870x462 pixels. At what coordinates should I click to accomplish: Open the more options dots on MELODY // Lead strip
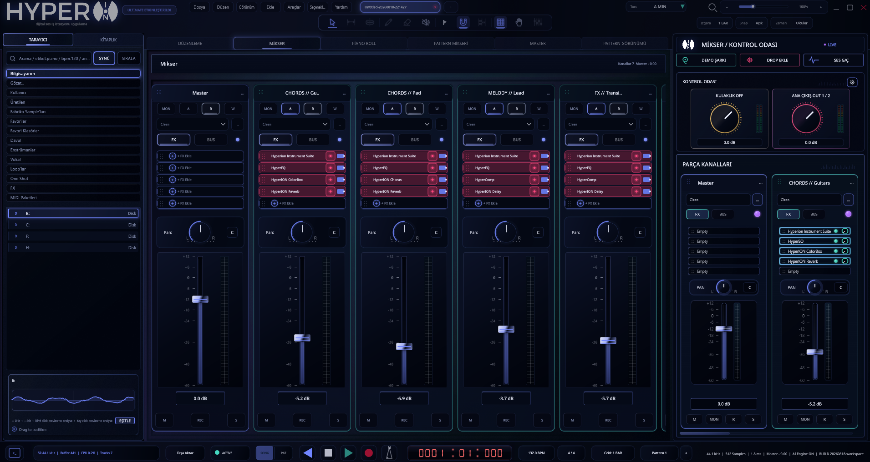pos(549,93)
